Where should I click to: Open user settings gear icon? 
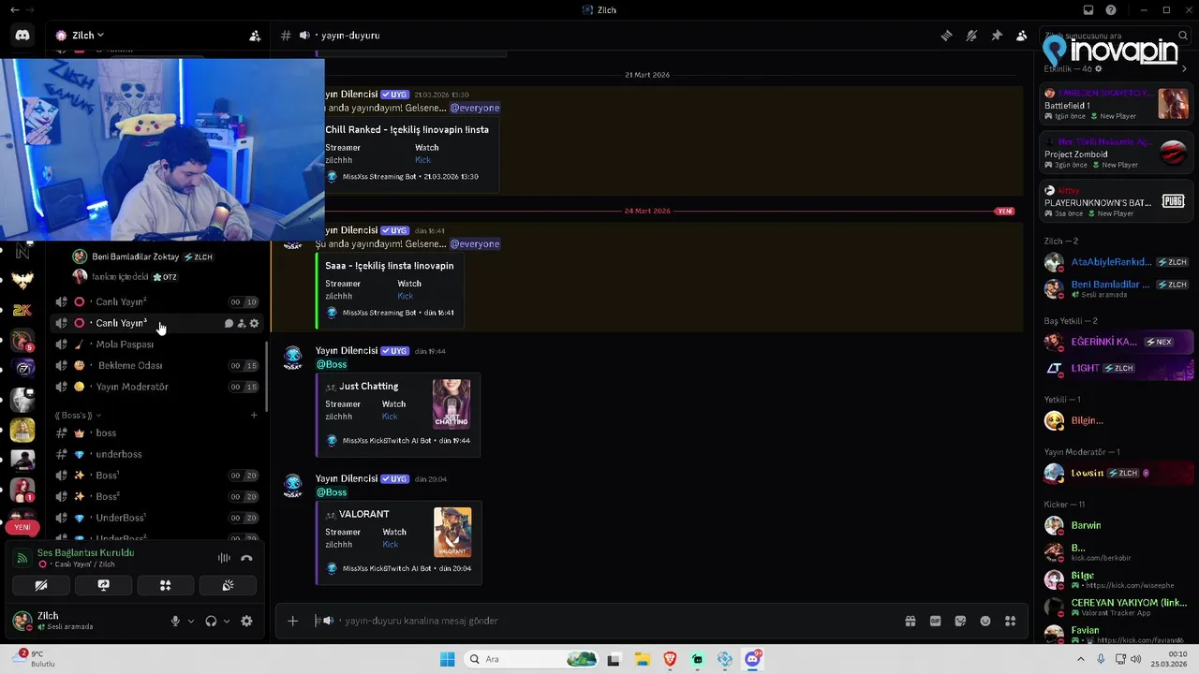[246, 621]
